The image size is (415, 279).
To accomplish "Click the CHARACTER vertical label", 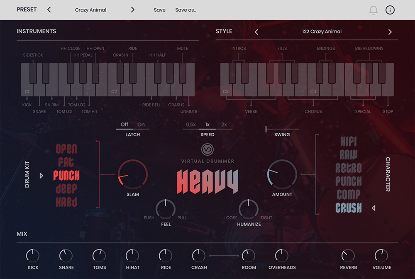I will coord(388,174).
